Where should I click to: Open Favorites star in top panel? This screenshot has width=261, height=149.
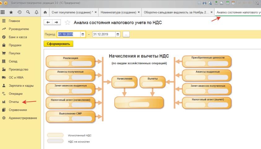(11, 12)
